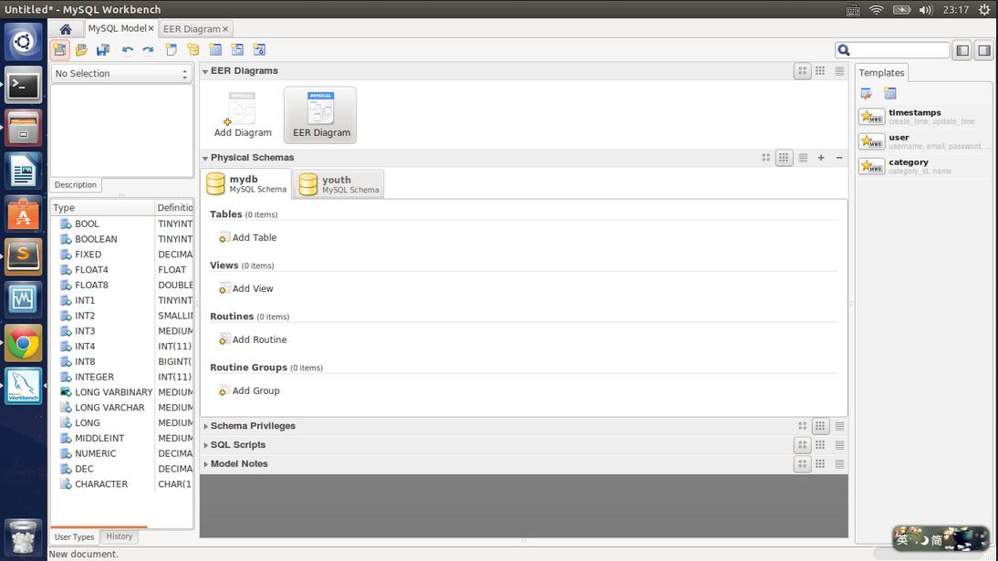Set Physical Schemas list view
Viewport: 998px width, 561px height.
tap(804, 158)
